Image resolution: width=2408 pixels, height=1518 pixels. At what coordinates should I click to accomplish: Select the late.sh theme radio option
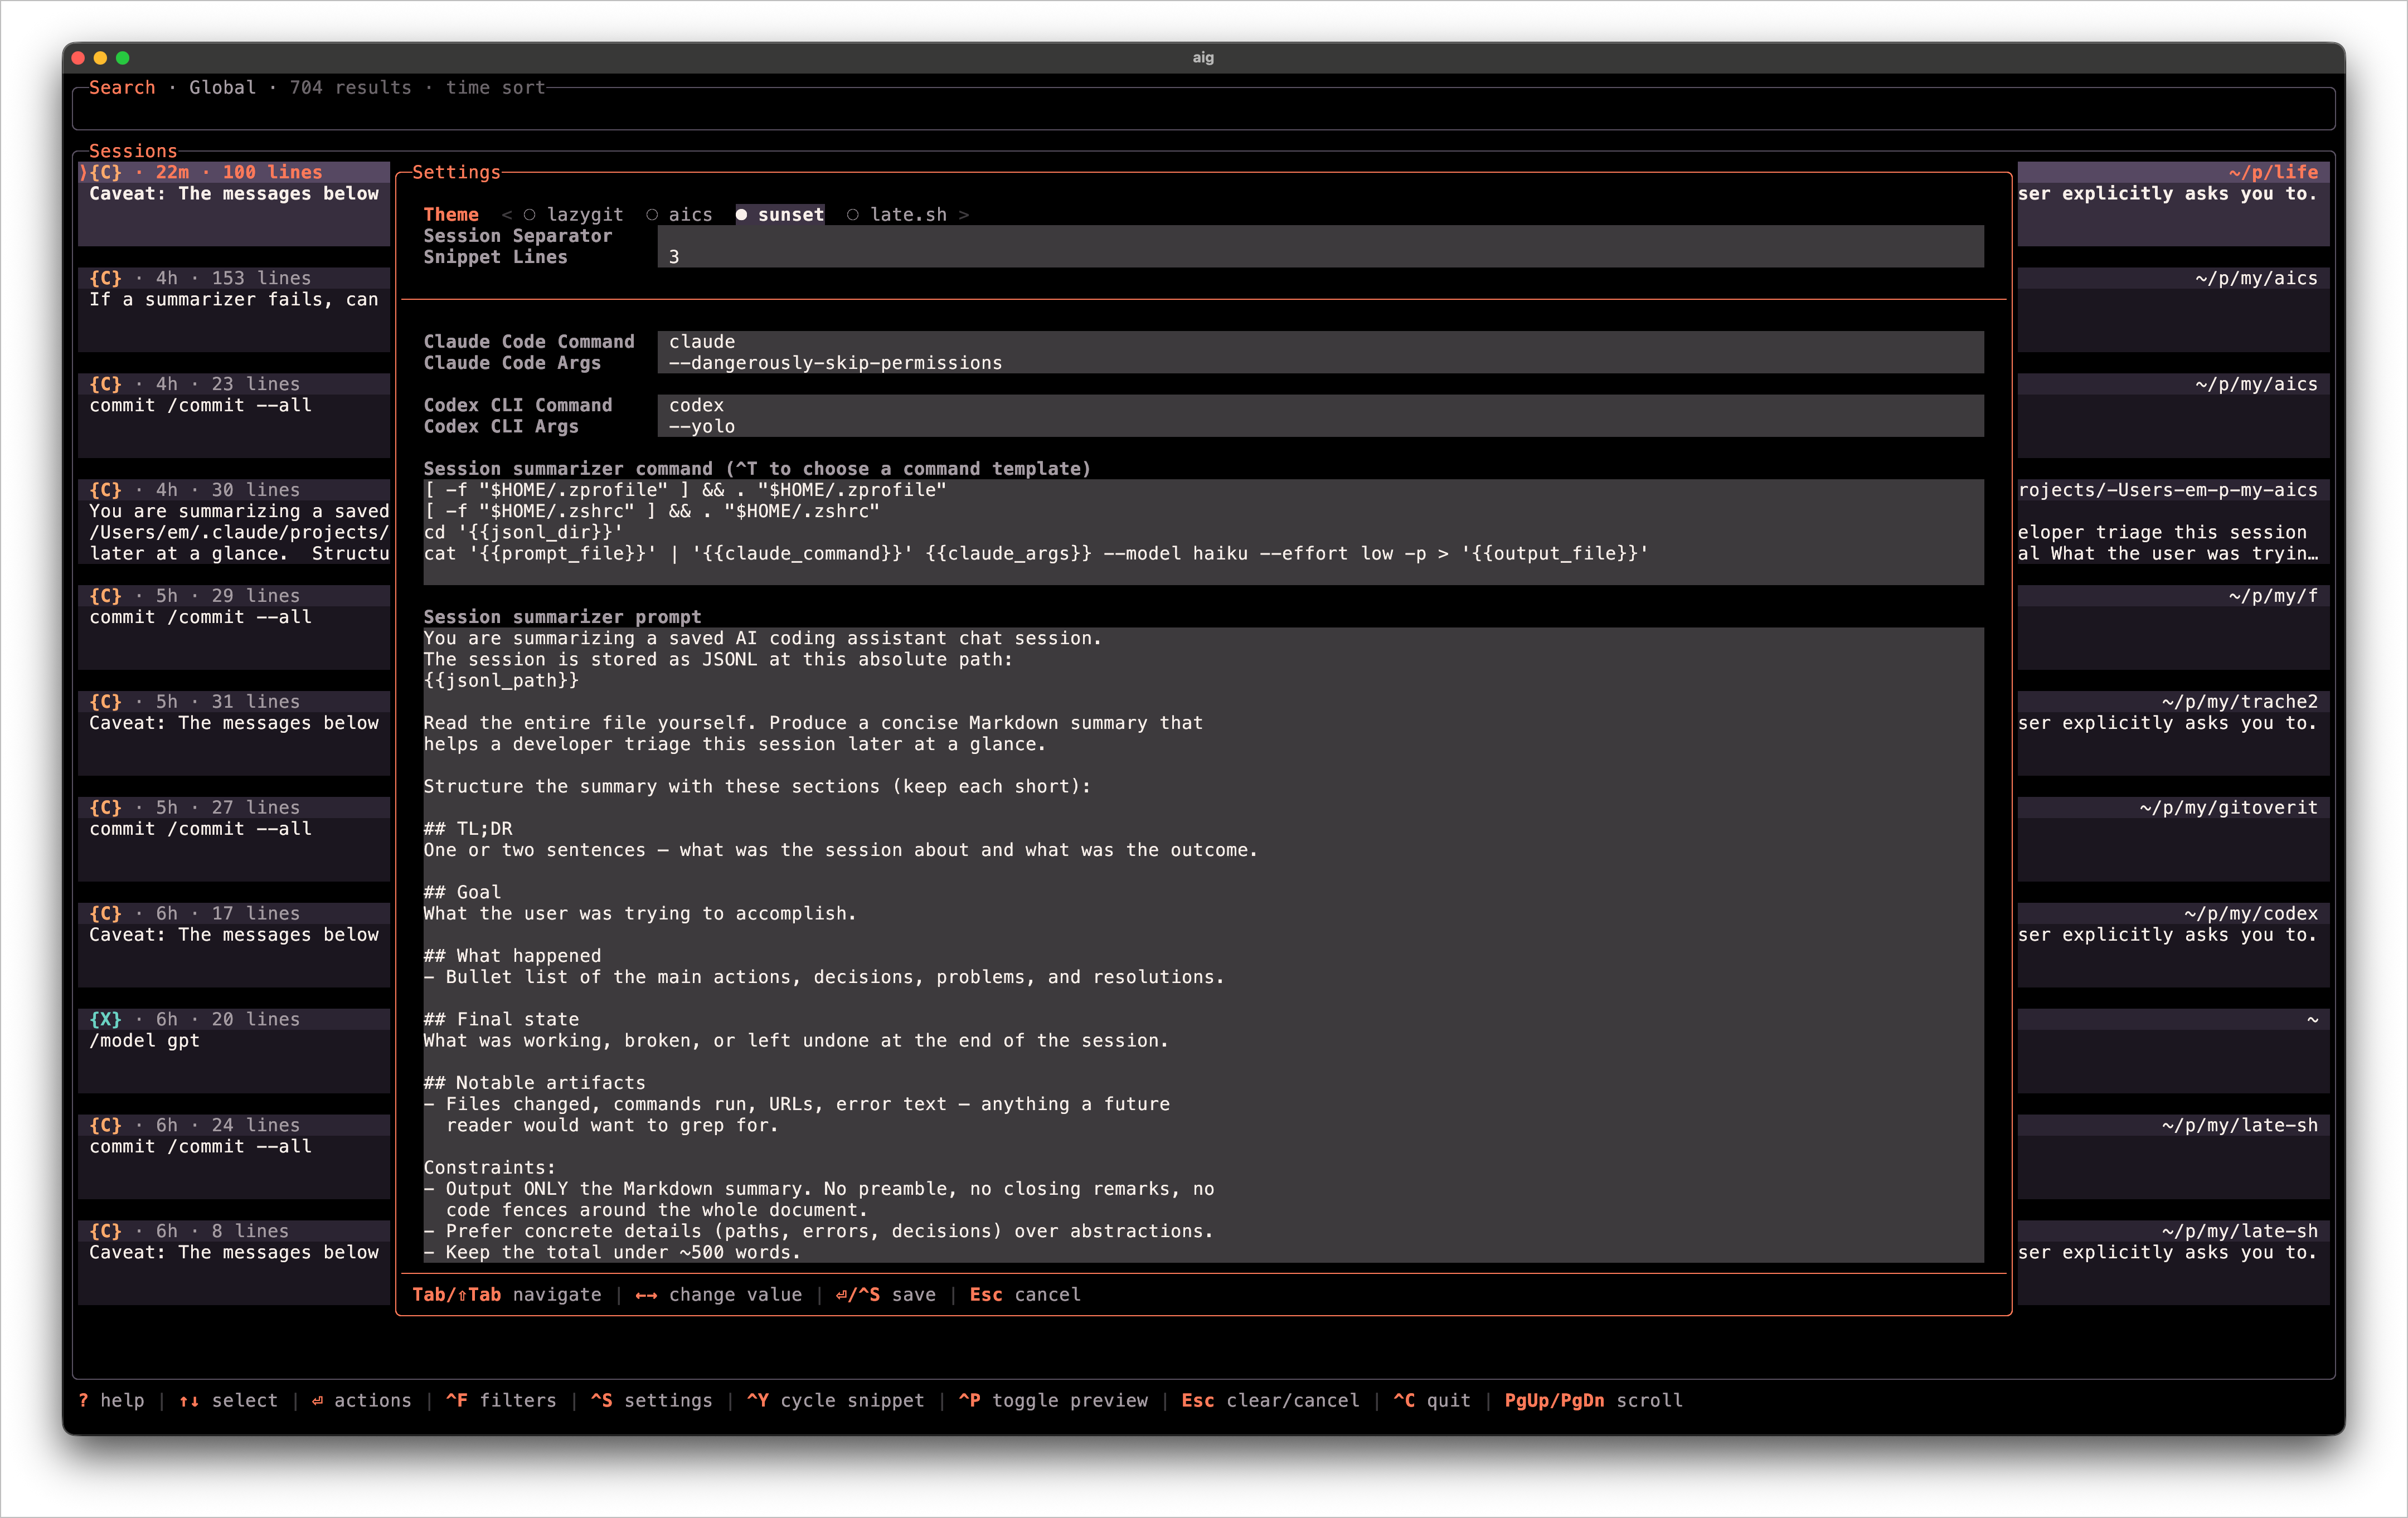pos(897,215)
